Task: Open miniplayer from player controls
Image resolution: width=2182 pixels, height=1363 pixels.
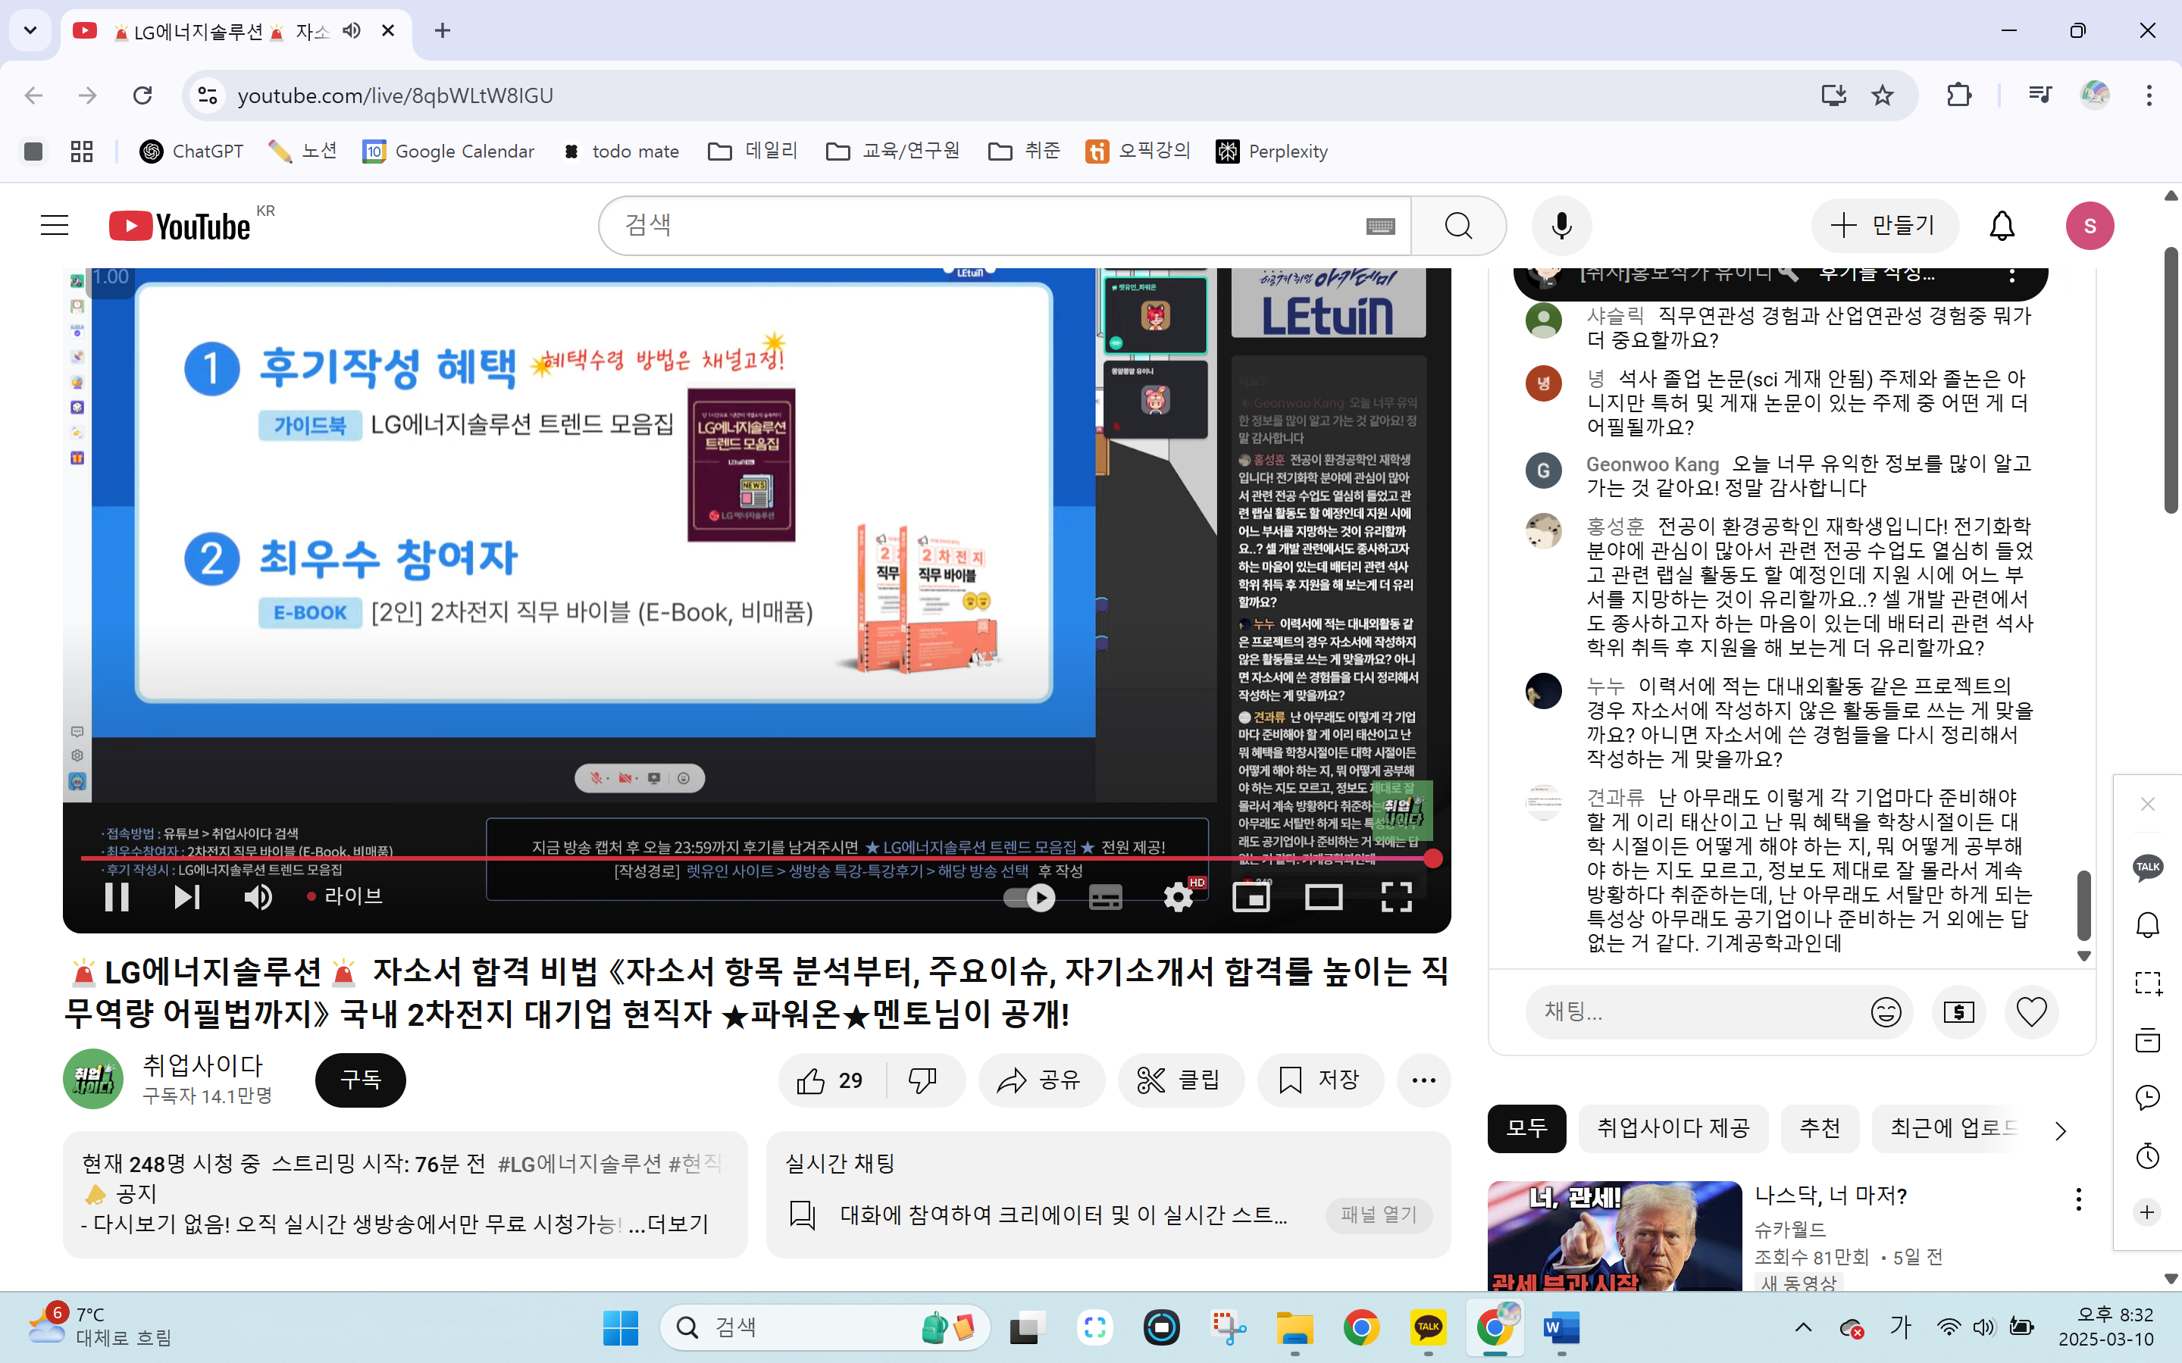Action: tap(1251, 897)
